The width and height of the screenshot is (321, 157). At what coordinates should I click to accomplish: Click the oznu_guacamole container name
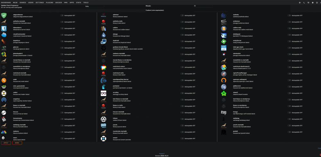coord(19,86)
